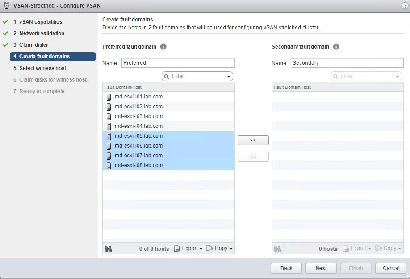Click the find binoculars icon under Preferred list

pos(108,249)
